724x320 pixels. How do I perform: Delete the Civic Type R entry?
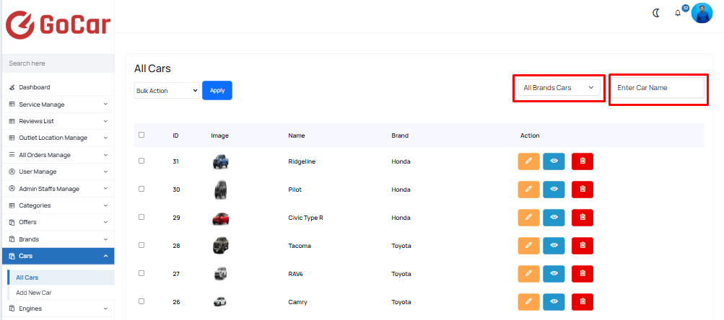tap(583, 218)
